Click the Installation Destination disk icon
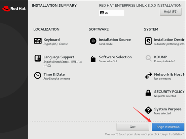Screen dimensions: 186x139 tap(148, 41)
